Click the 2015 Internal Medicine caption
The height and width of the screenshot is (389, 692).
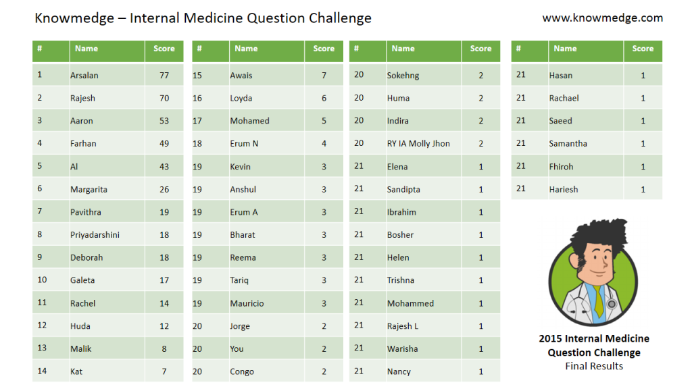(x=594, y=339)
